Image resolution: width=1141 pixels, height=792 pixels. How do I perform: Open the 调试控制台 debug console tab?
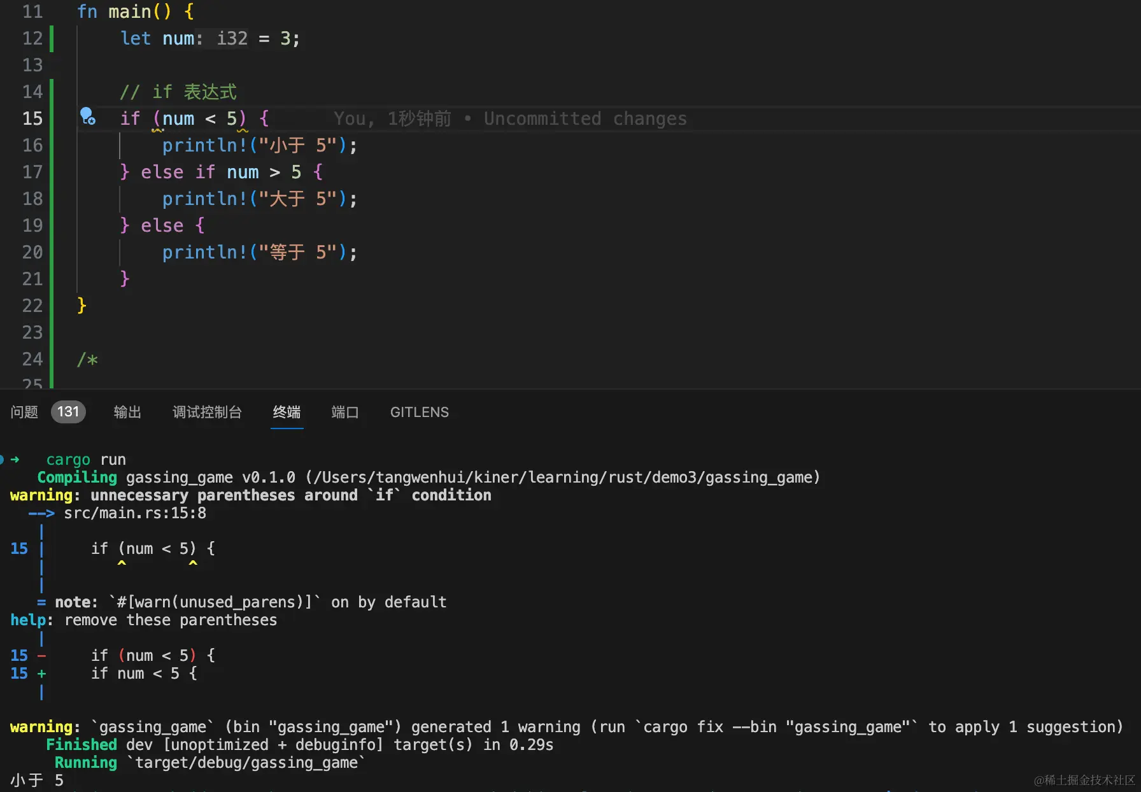click(208, 412)
